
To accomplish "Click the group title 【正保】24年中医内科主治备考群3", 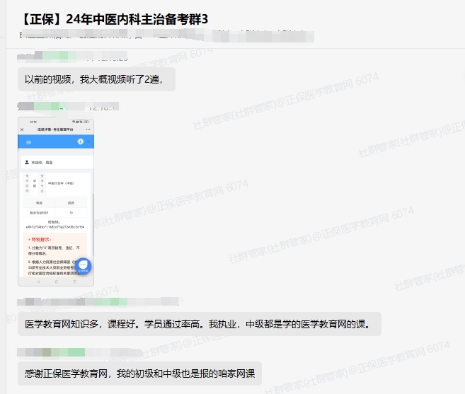I will (x=113, y=18).
